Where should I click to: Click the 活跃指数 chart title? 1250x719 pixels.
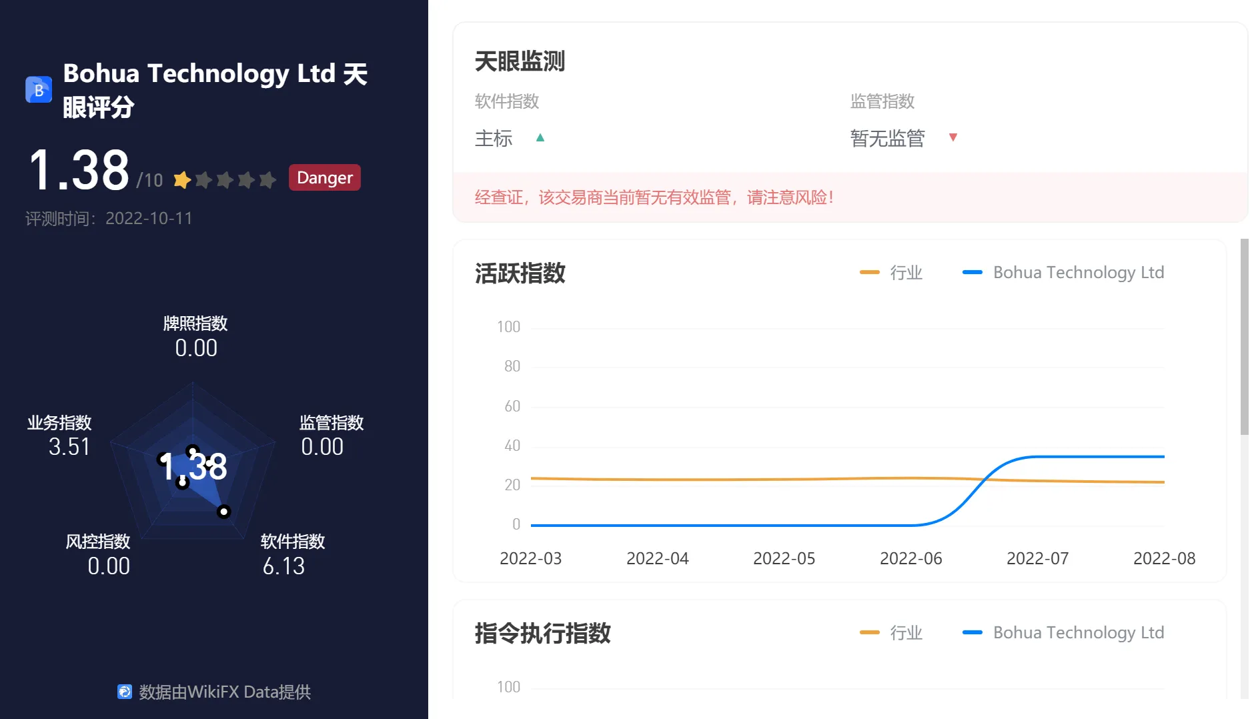pyautogui.click(x=520, y=273)
